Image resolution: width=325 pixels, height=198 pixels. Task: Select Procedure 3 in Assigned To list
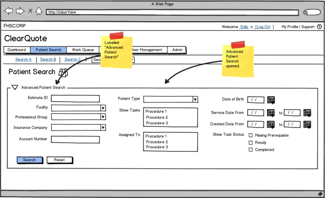157,147
